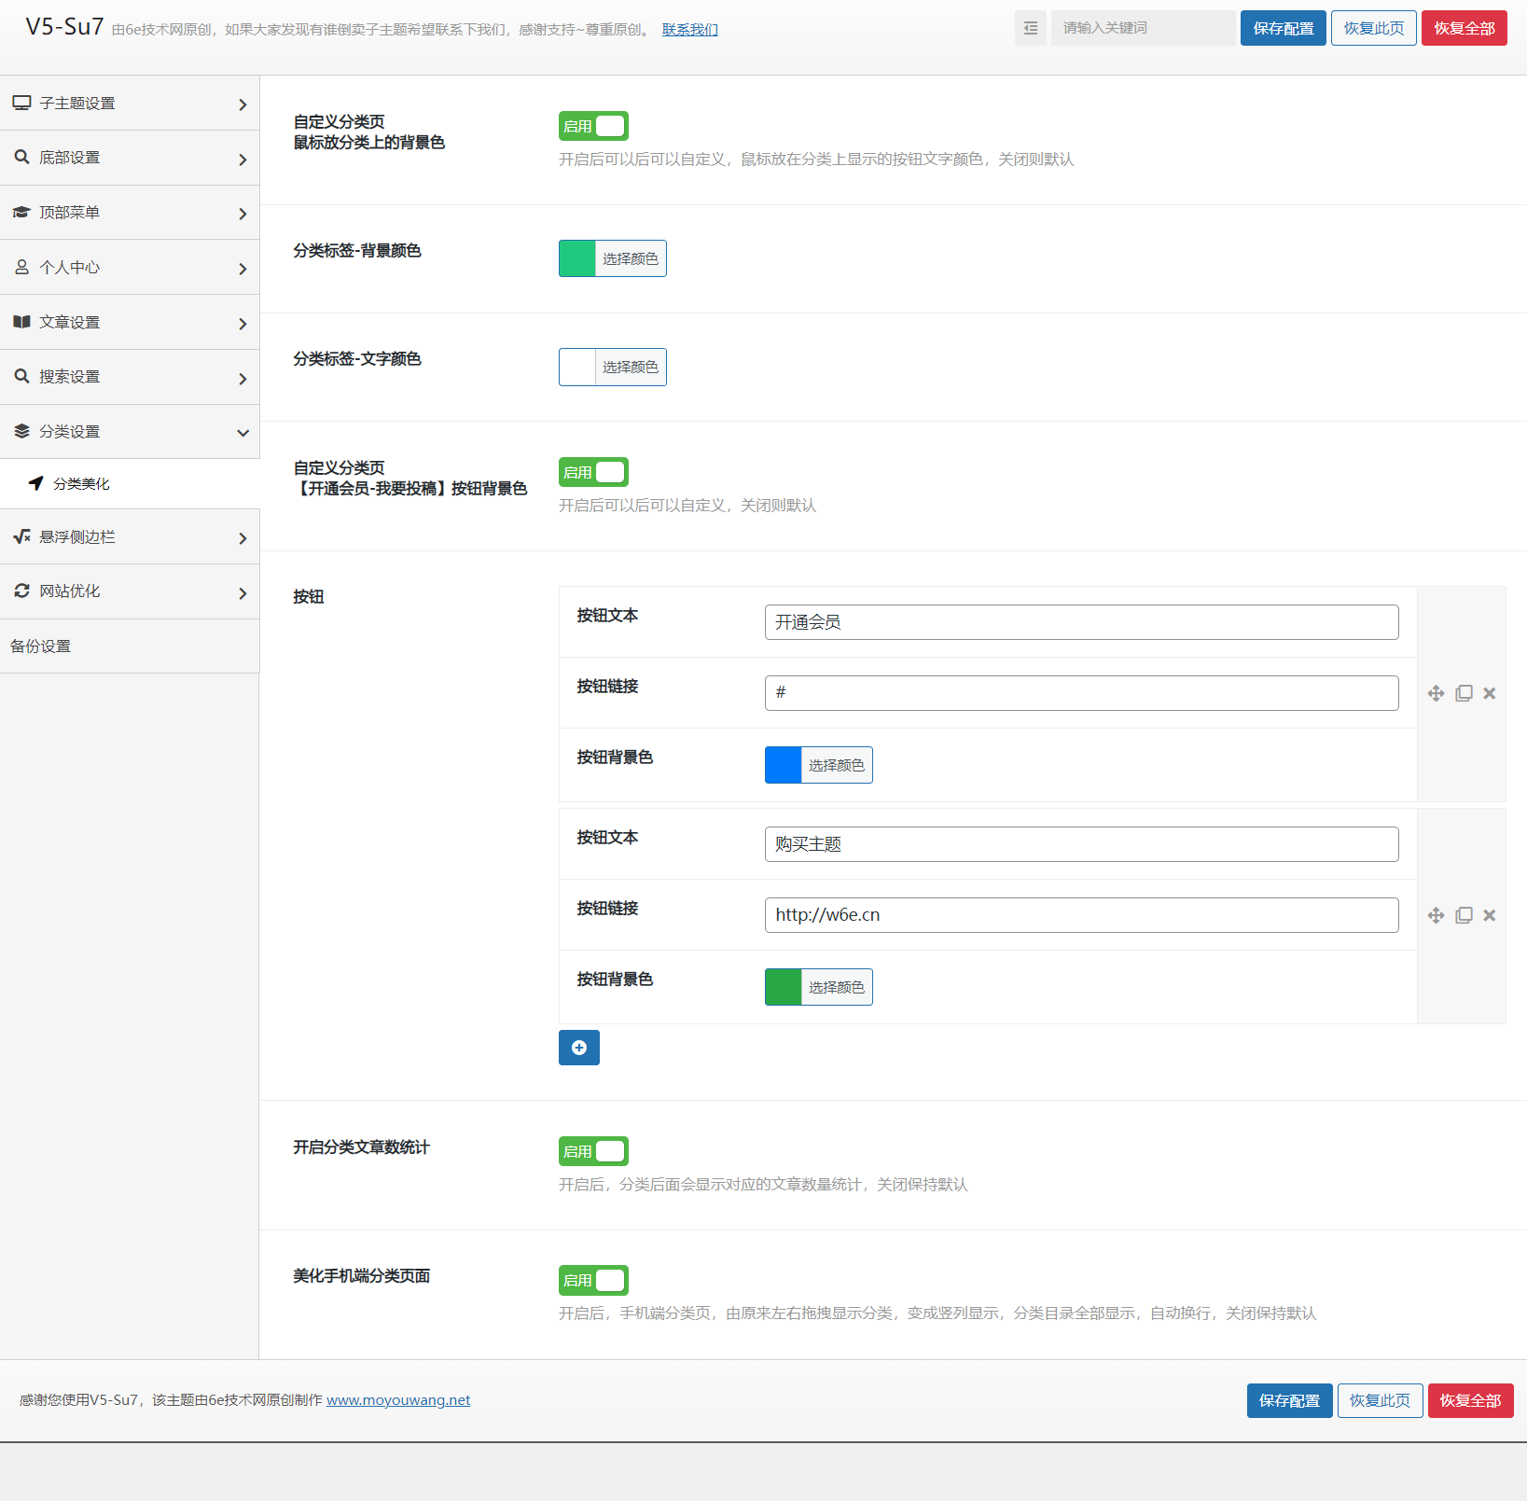Open color picker for 分类标签-背景颜色
The width and height of the screenshot is (1527, 1501).
coord(612,258)
